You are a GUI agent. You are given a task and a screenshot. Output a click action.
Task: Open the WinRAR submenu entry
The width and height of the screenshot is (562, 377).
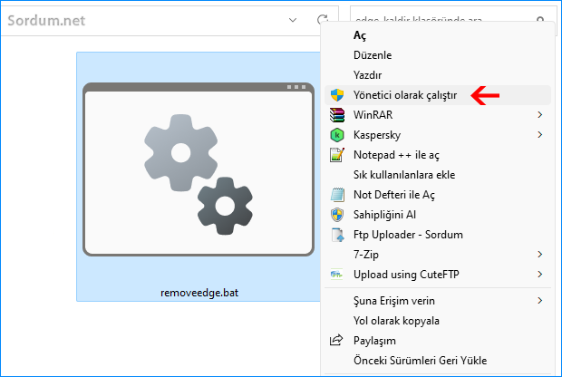[437, 115]
